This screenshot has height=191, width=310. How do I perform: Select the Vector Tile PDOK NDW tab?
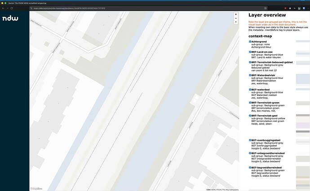27,3
